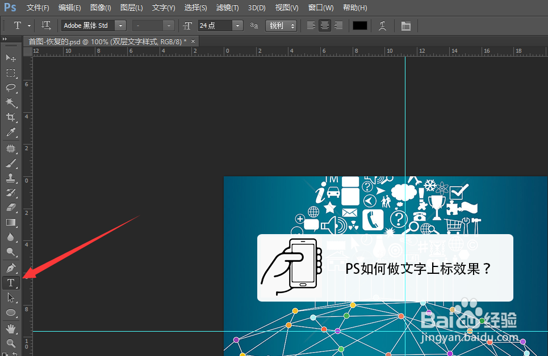Select the Brush tool
This screenshot has width=548, height=356.
coord(10,164)
